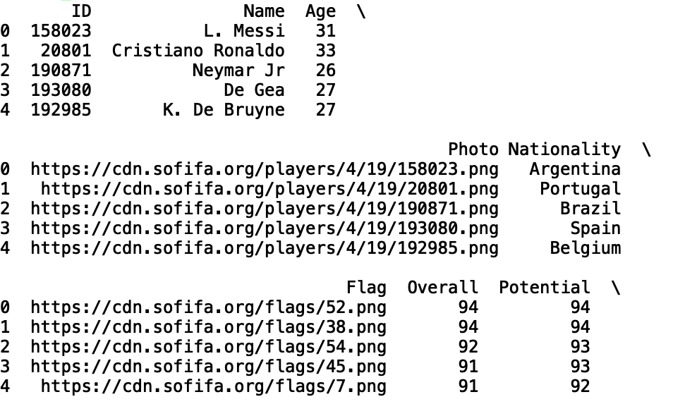This screenshot has height=416, width=697.
Task: Click the flags/38.png URL
Action: 209,327
